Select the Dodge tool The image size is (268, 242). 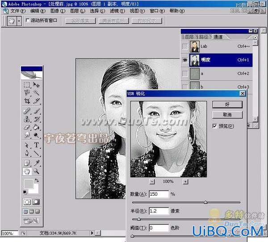tap(36, 135)
